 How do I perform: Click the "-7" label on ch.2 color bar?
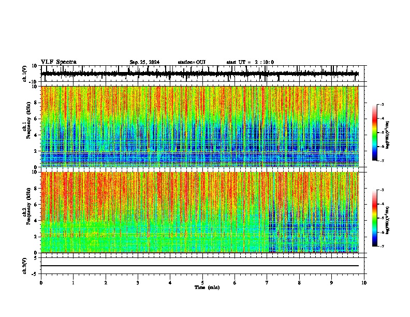point(382,247)
